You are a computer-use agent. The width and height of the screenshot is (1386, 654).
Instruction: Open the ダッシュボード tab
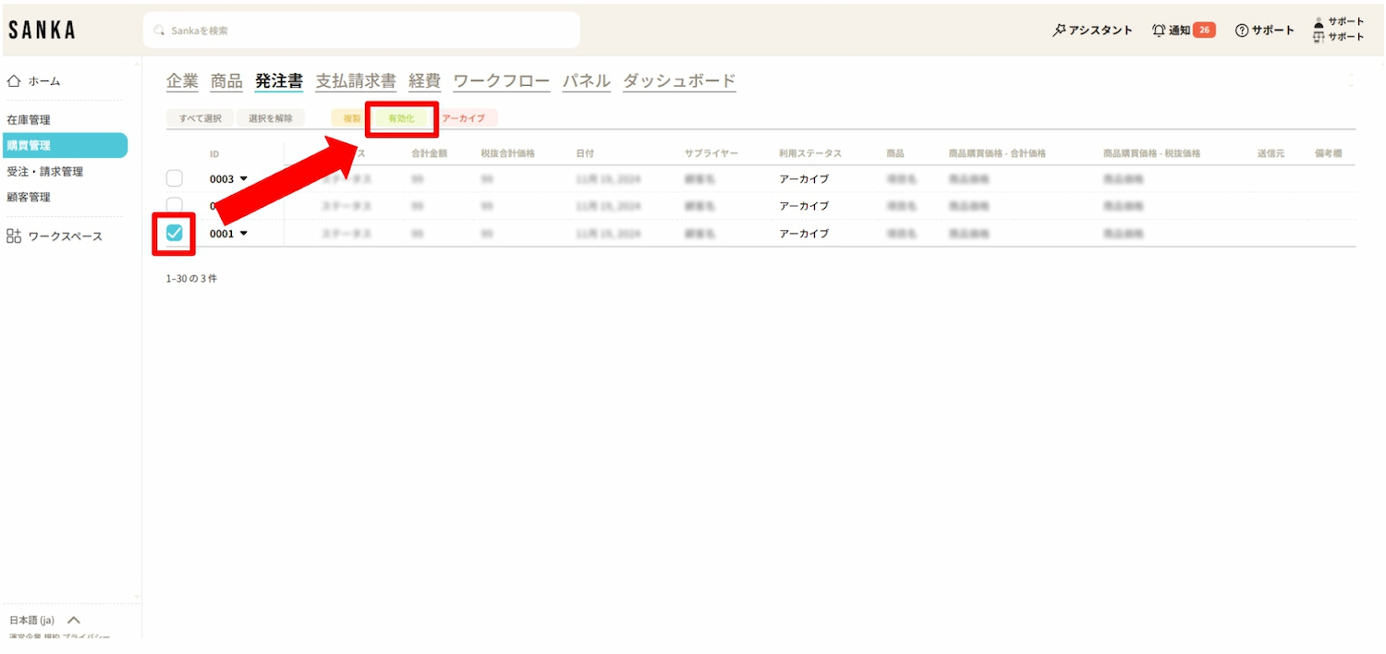[x=679, y=81]
